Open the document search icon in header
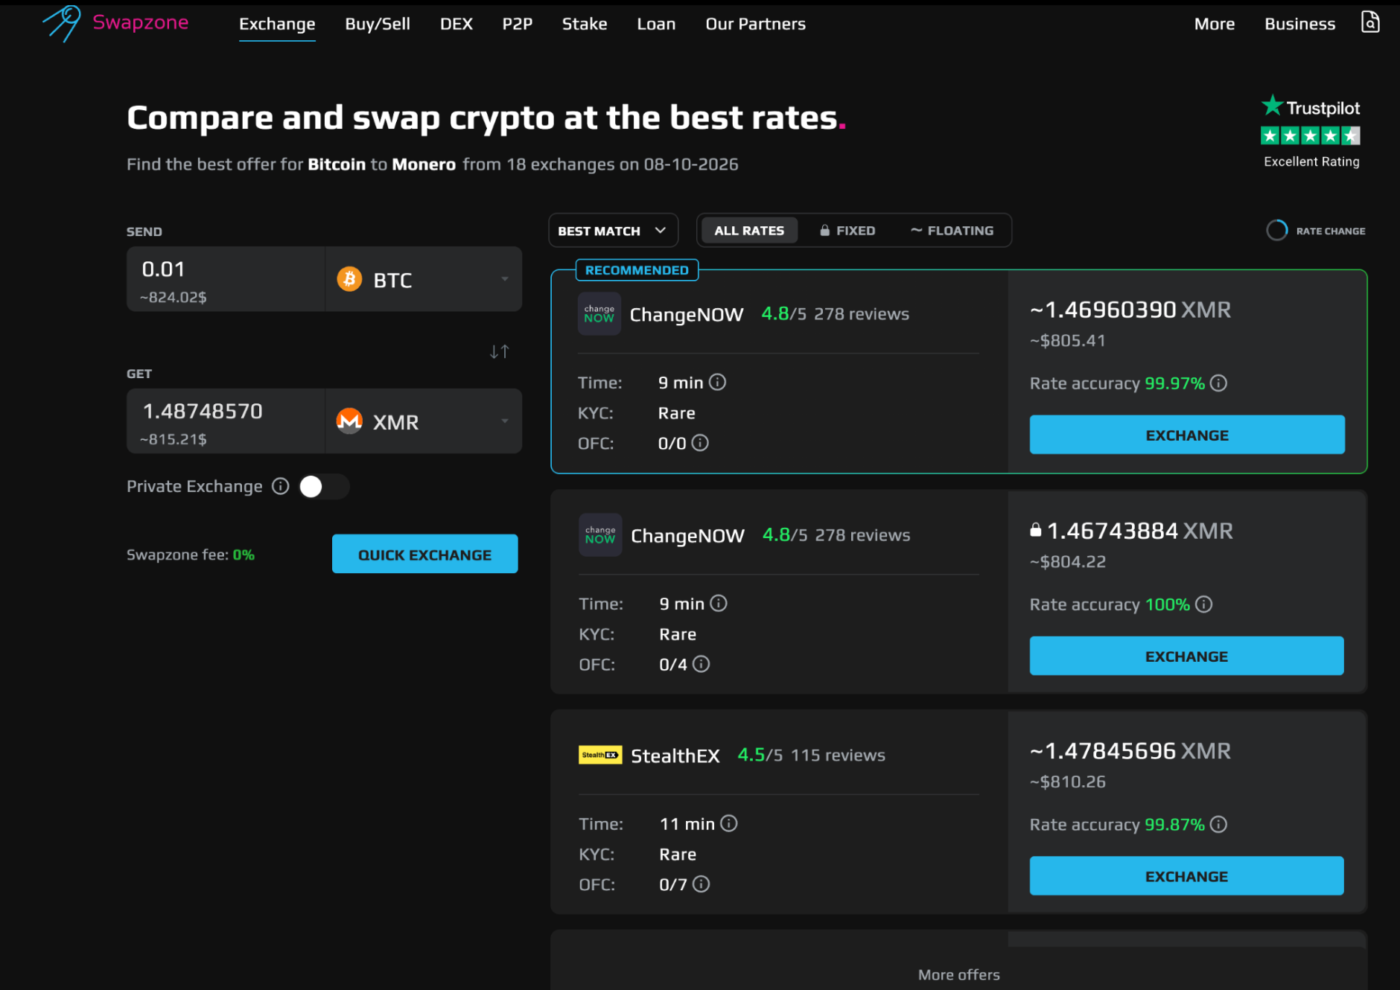Viewport: 1400px width, 990px height. tap(1370, 22)
